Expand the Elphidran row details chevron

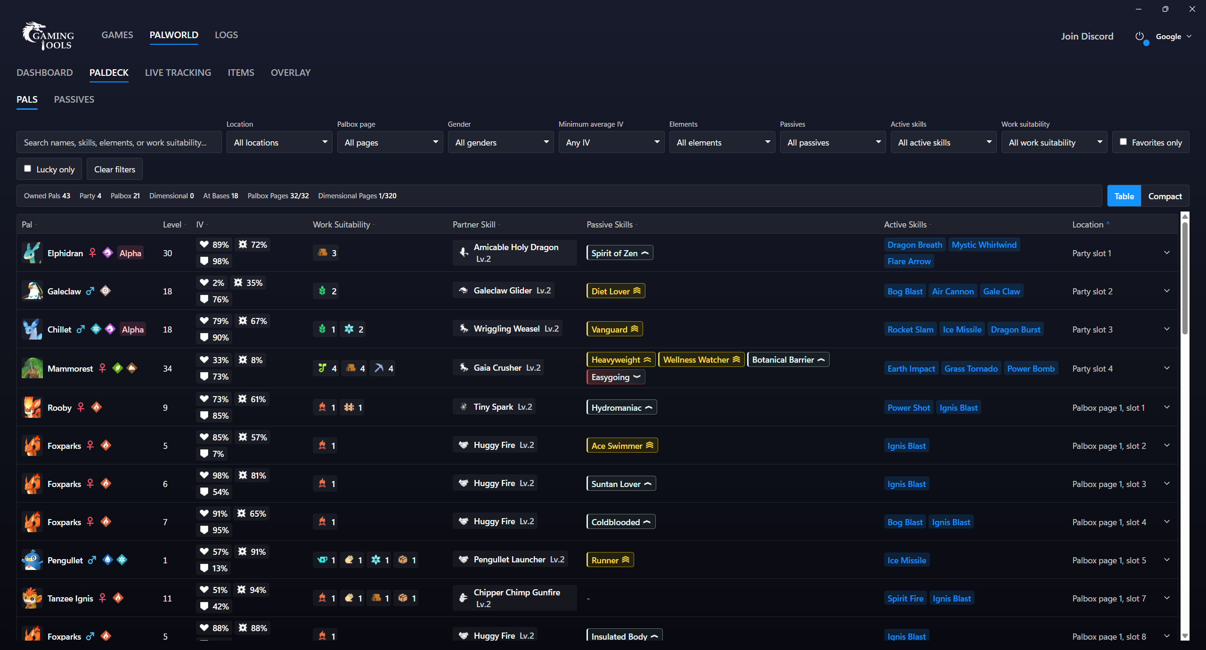1167,253
